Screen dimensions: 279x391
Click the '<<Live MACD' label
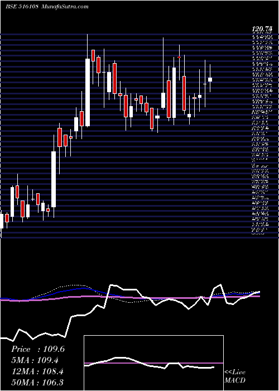235,376
